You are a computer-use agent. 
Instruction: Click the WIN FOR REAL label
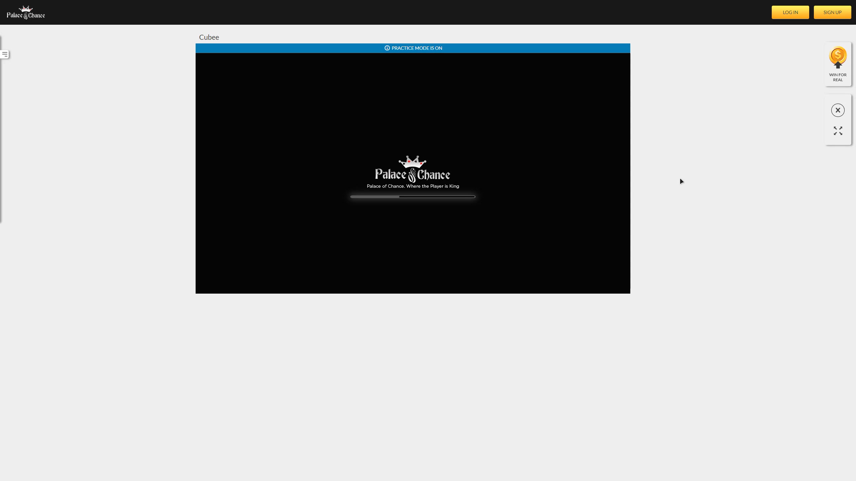(838, 77)
